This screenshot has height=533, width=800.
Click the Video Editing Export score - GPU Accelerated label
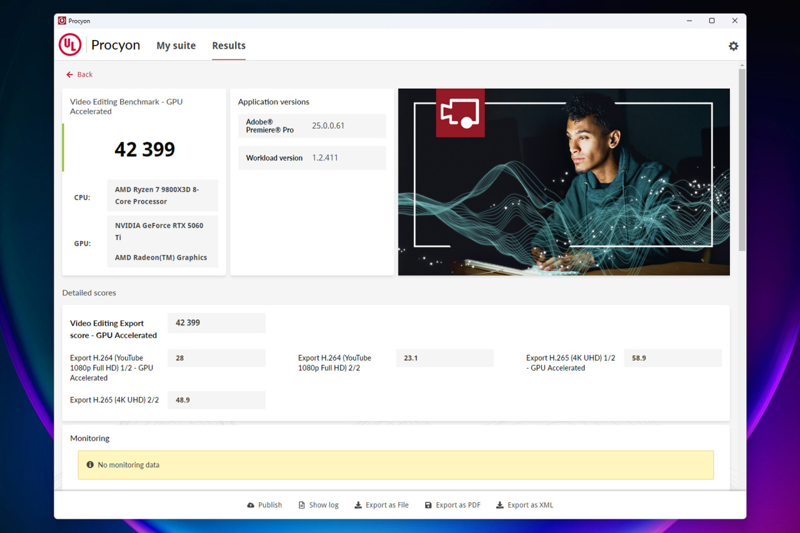click(x=113, y=329)
